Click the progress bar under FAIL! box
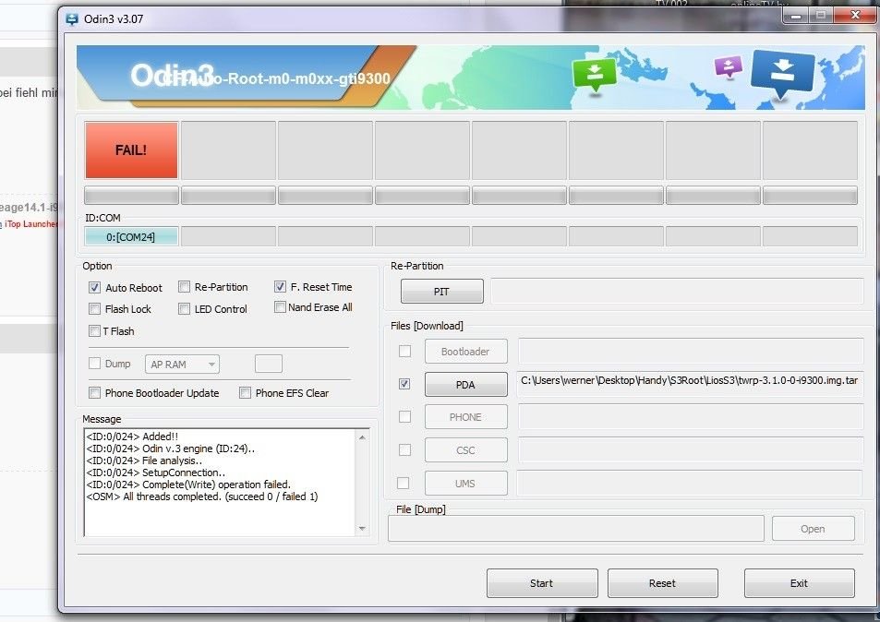This screenshot has height=622, width=880. point(131,195)
